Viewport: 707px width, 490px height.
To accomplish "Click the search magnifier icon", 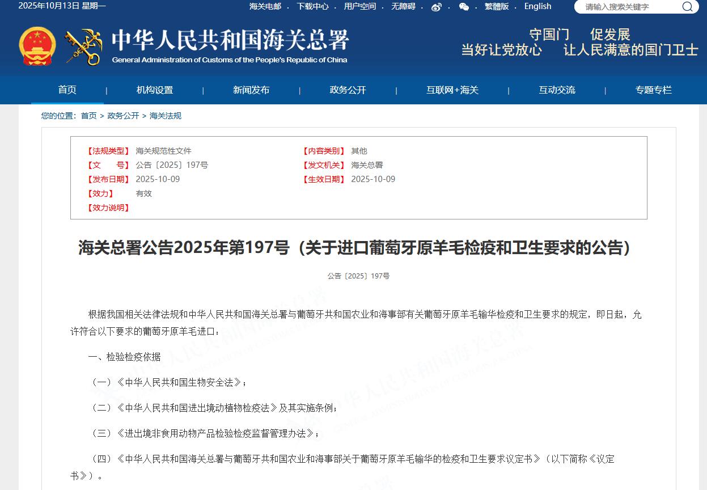I will pos(687,7).
